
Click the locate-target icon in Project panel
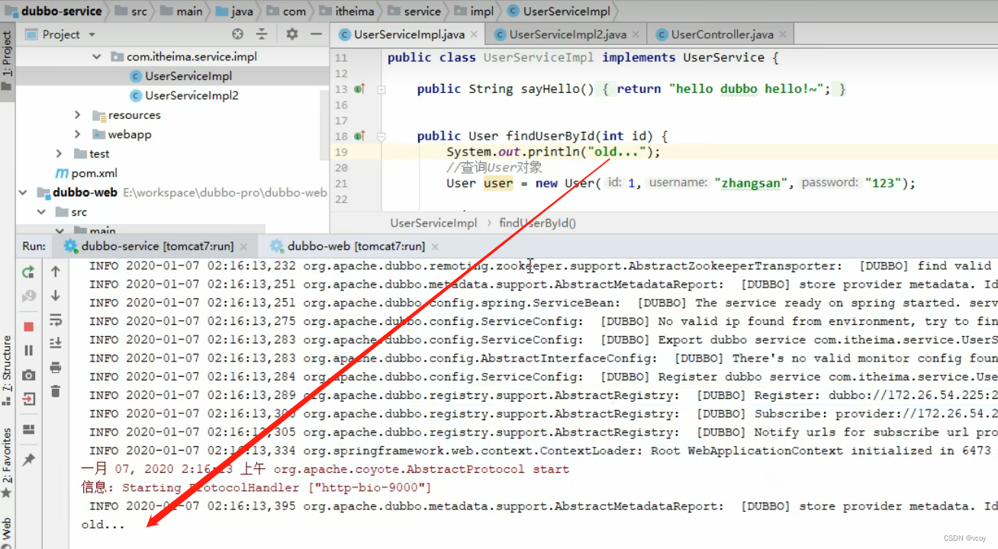pos(237,34)
